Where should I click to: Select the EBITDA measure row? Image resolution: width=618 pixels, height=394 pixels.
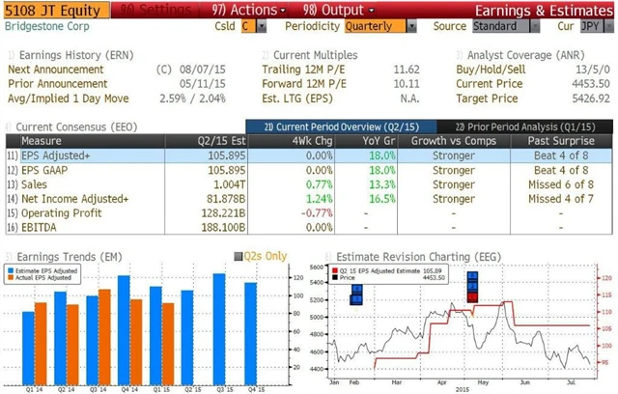309,227
